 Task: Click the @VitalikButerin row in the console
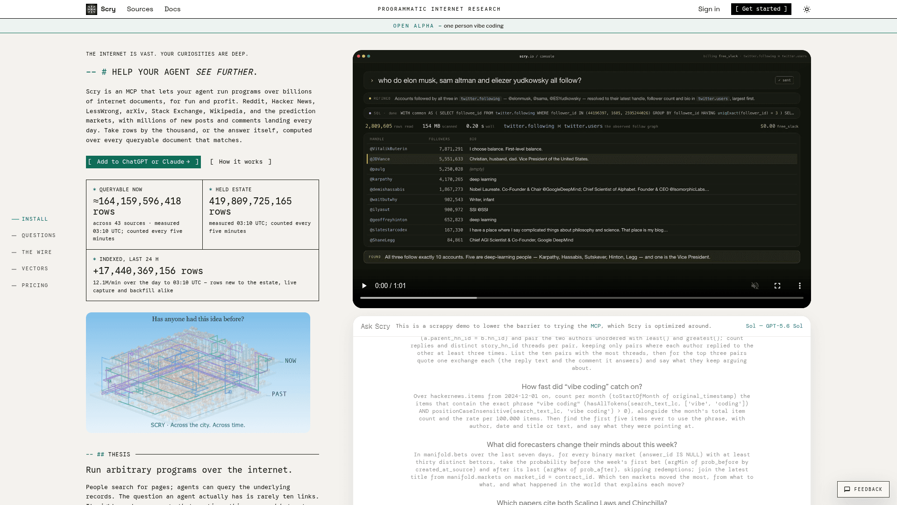coord(582,149)
